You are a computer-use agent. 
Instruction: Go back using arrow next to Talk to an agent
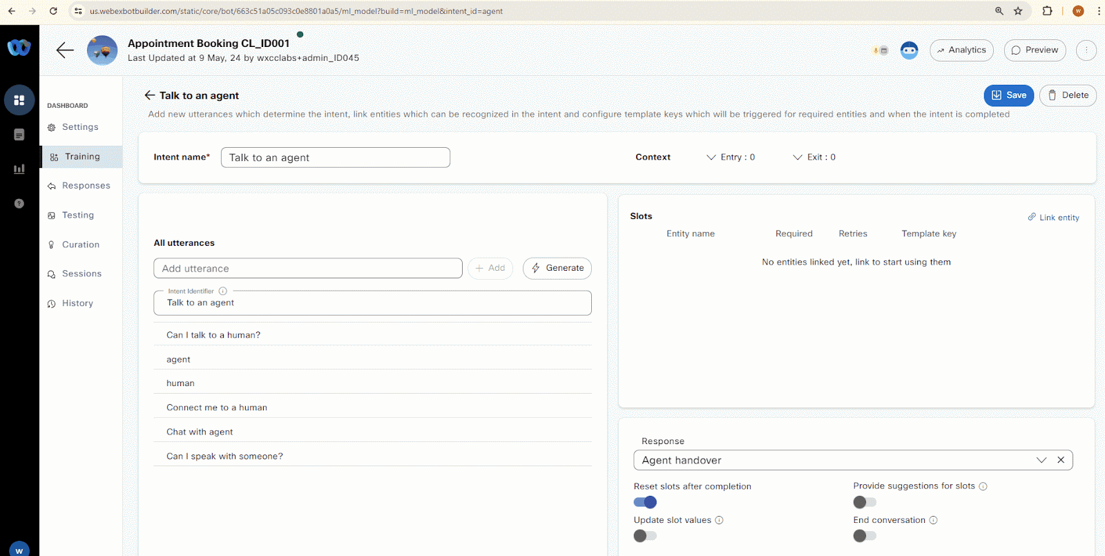click(x=150, y=95)
